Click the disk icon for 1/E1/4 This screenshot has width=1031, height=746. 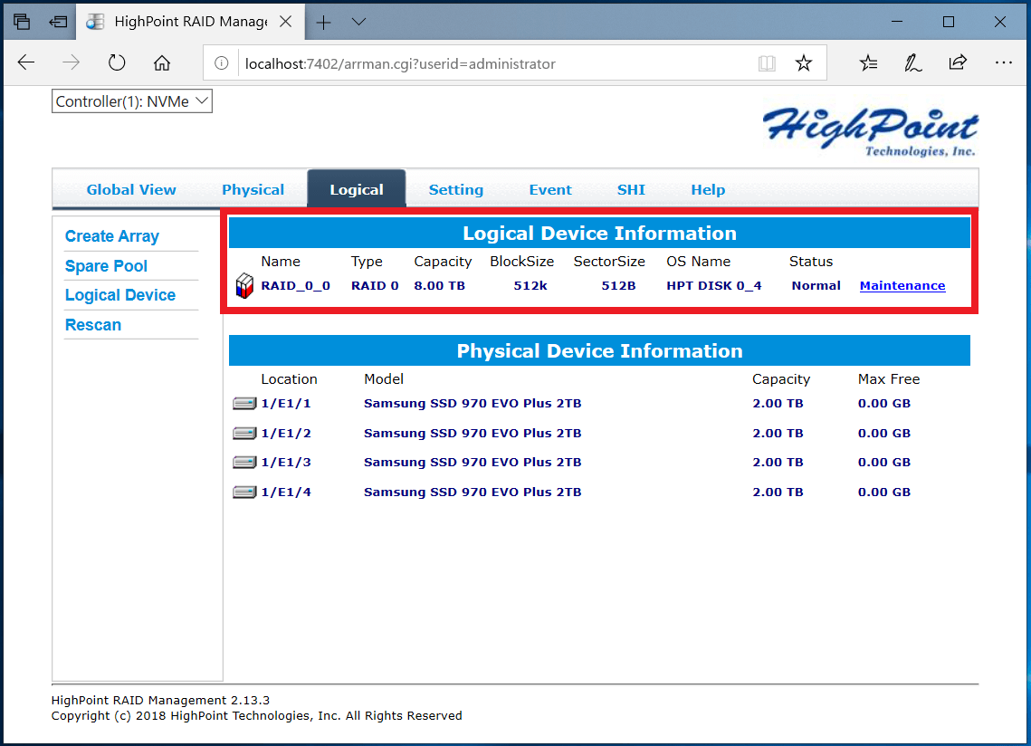243,493
